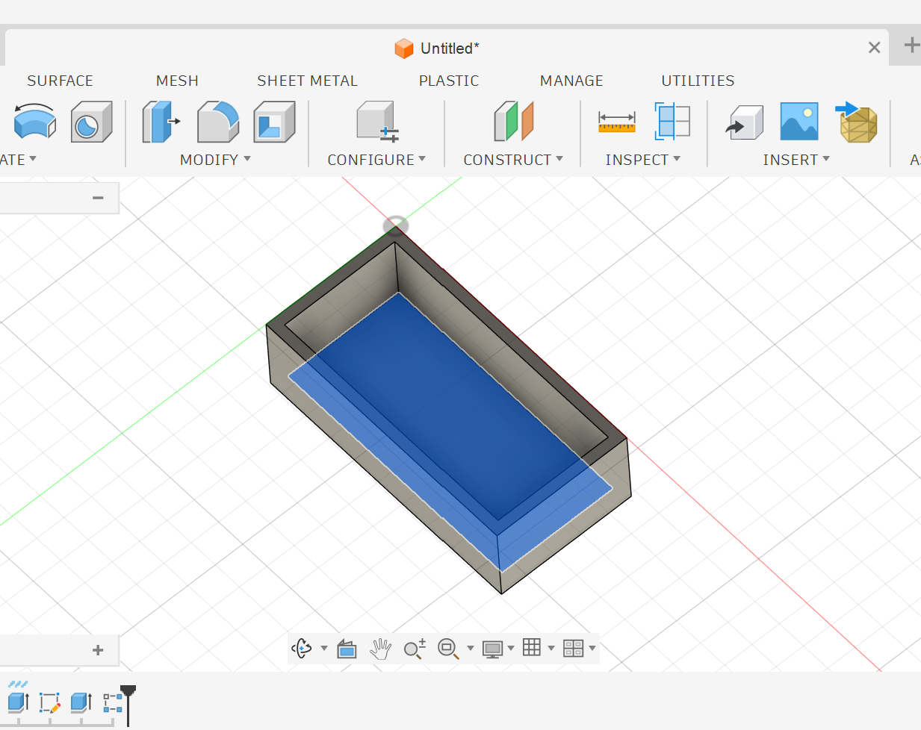Select the Pan hand tool
This screenshot has height=730, width=921.
tap(381, 649)
